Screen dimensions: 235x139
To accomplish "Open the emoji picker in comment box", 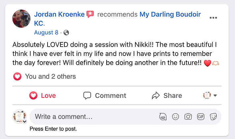I will pyautogui.click(x=175, y=116).
